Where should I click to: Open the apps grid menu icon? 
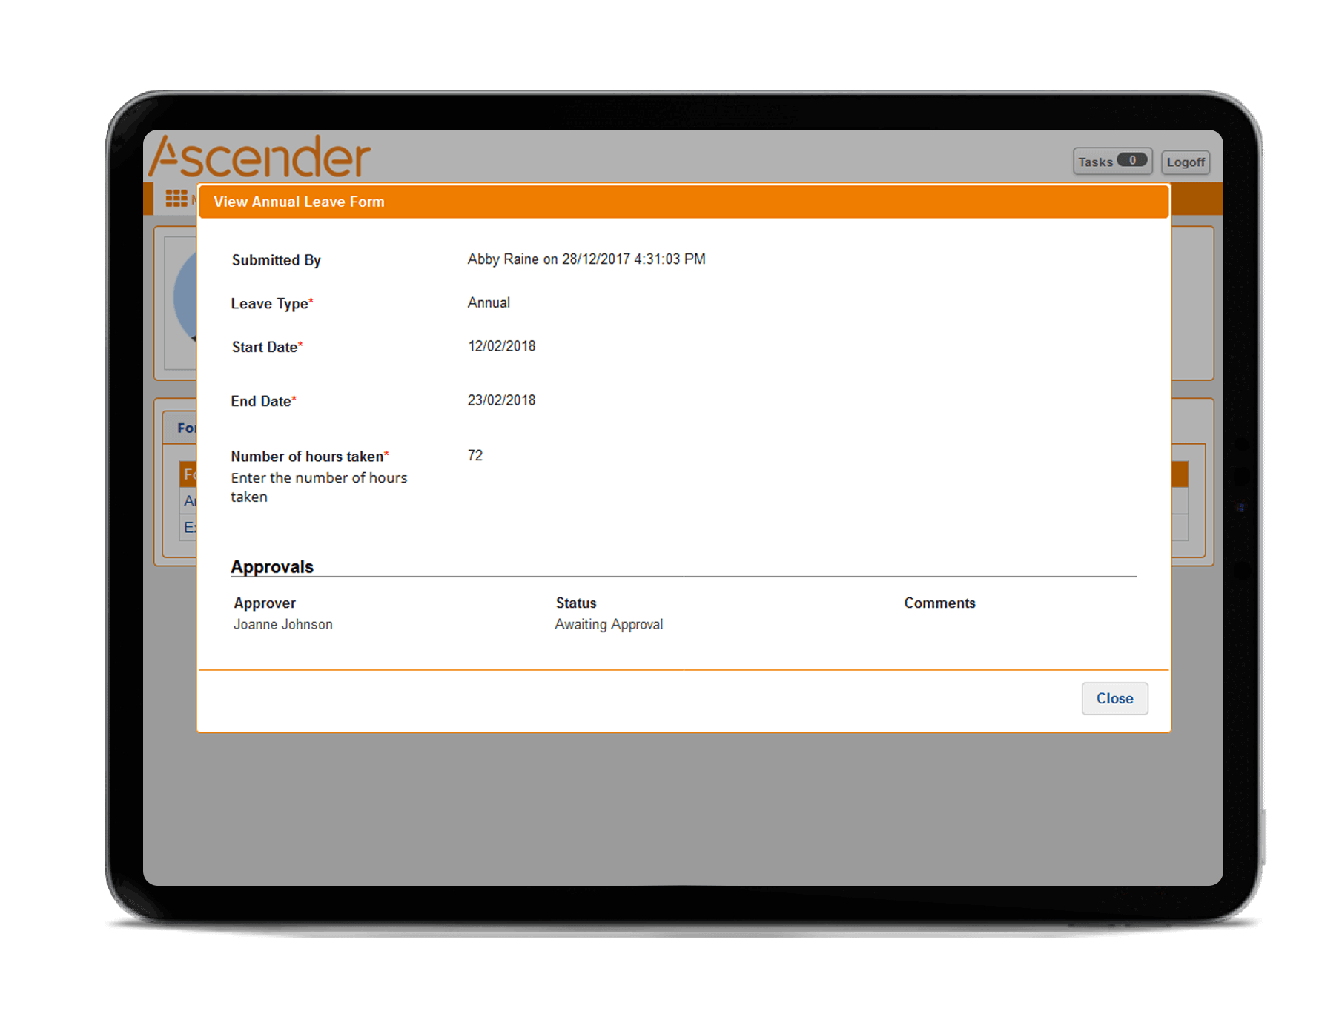pos(175,198)
